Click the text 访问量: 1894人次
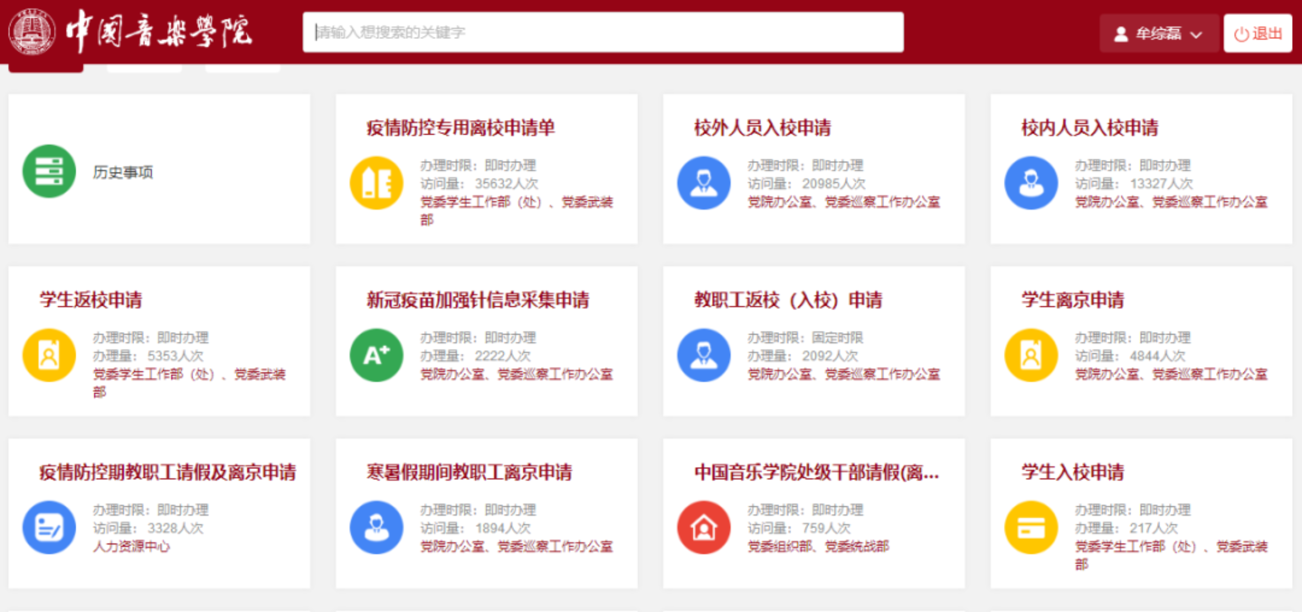Viewport: 1302px width, 612px height. click(476, 528)
